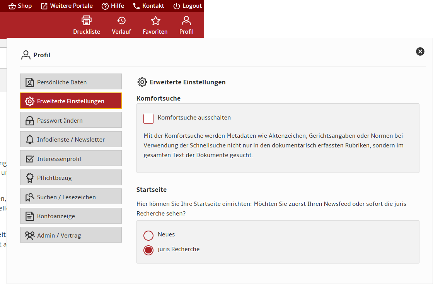Open Suchen / Lesezeichen section
Screen dimensions: 433x284
click(71, 197)
